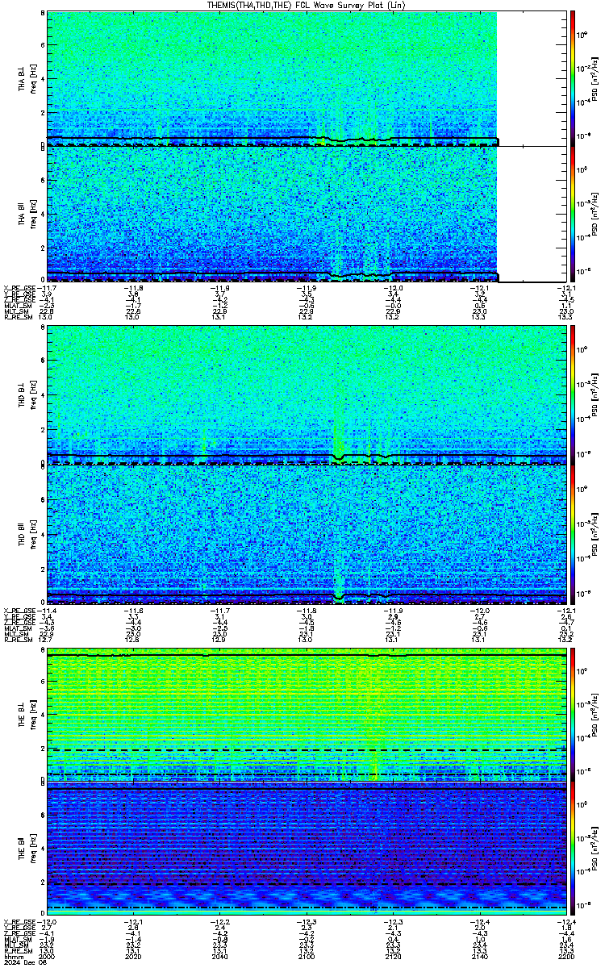
Task: Click the THD B∥ PSD color bar
Action: (573, 534)
